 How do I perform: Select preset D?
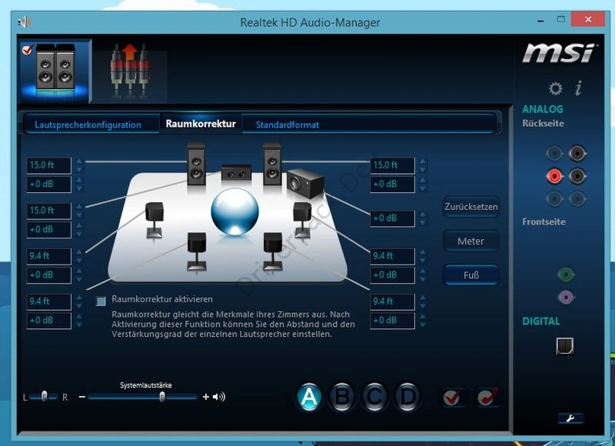point(407,397)
